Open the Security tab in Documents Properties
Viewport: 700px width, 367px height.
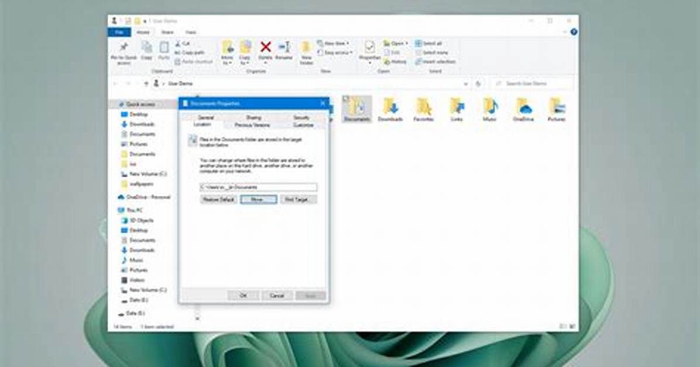click(x=301, y=117)
